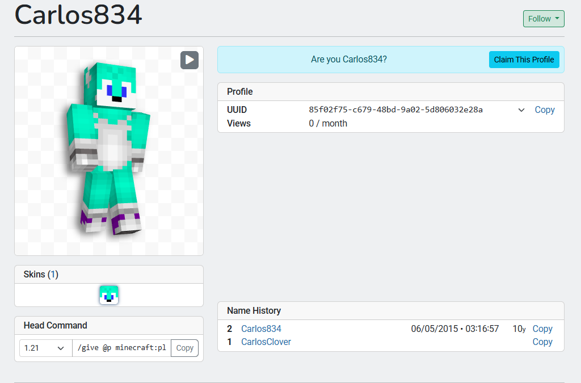Click the Views per month value
The height and width of the screenshot is (383, 581).
[x=328, y=124]
